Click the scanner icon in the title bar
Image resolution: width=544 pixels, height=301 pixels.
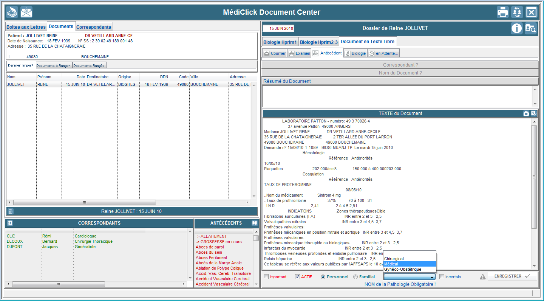[12, 12]
